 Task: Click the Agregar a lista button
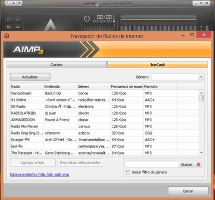tap(33, 162)
